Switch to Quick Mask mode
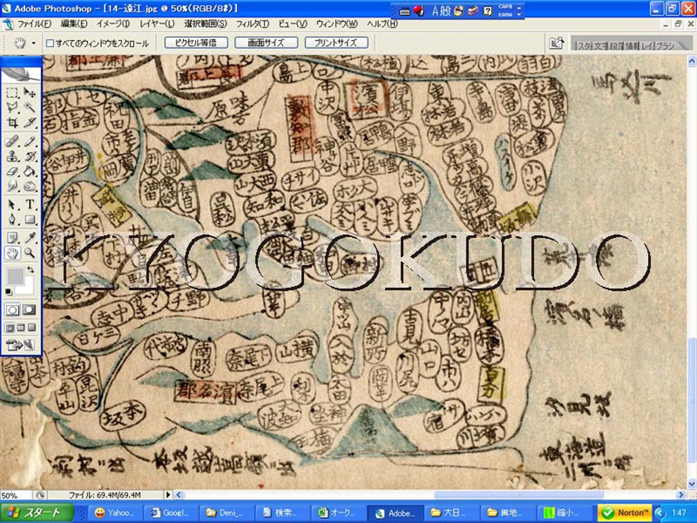Viewport: 697px width, 523px height. pyautogui.click(x=29, y=310)
